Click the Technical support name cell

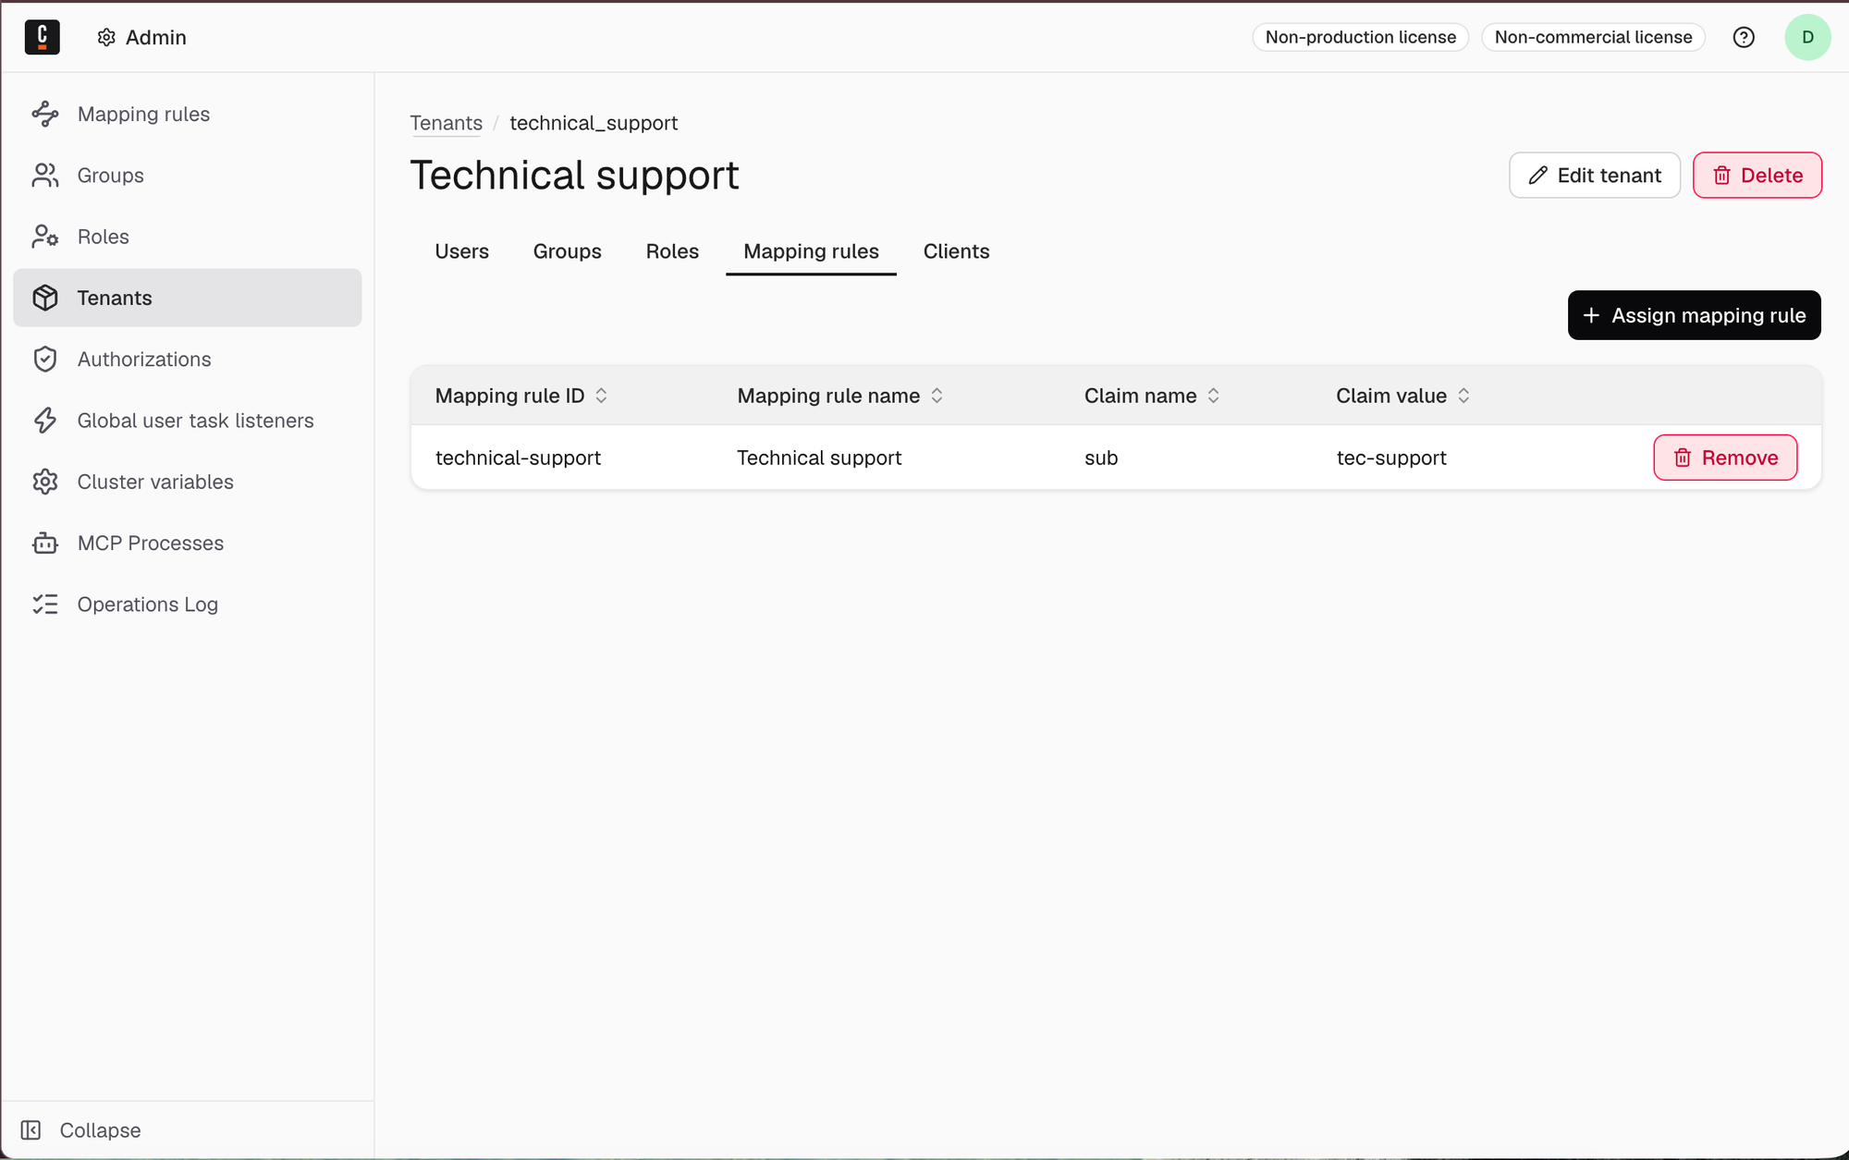point(819,458)
